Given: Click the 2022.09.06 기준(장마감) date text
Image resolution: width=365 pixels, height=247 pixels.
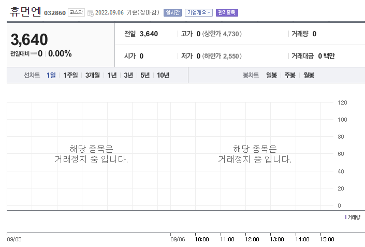Looking at the screenshot, I should pyautogui.click(x=127, y=12).
